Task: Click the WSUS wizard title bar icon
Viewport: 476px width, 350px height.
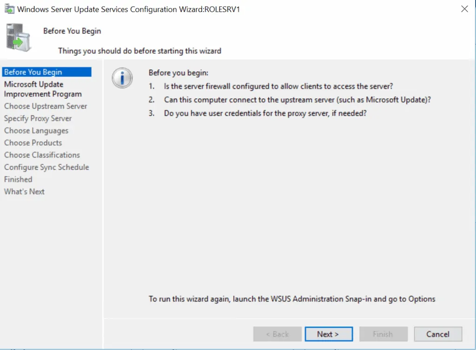Action: click(x=10, y=8)
